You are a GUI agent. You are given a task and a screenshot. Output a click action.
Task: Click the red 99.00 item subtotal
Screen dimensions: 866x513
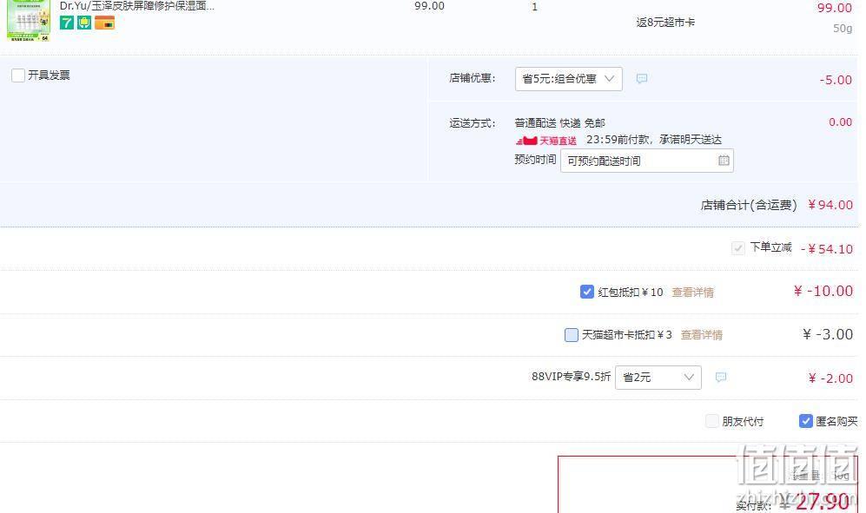835,8
